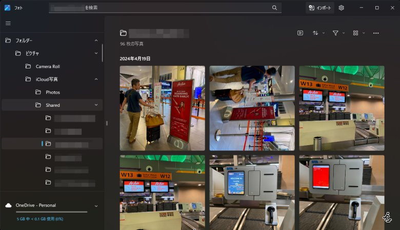Open the man with luggage photo thumbnail
The width and height of the screenshot is (400, 230).
(x=162, y=108)
